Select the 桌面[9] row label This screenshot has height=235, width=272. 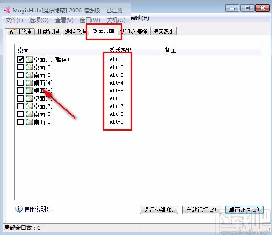(43, 122)
